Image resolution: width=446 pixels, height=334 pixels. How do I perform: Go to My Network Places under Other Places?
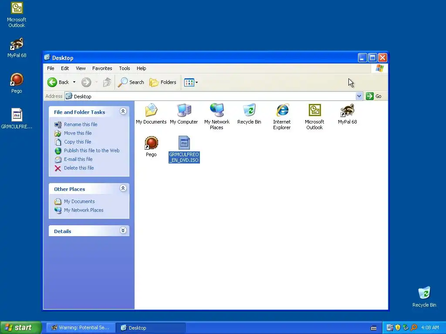(84, 210)
